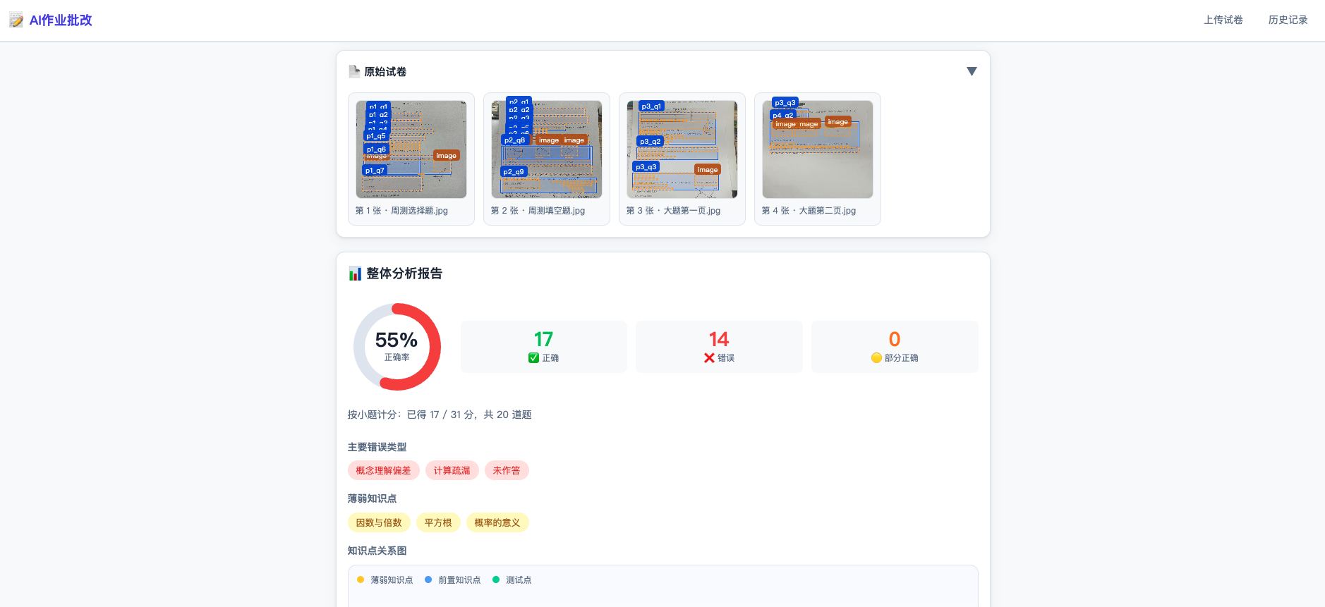Image resolution: width=1325 pixels, height=607 pixels.
Task: Click file name 大题第二页.jpg caption
Action: (828, 211)
